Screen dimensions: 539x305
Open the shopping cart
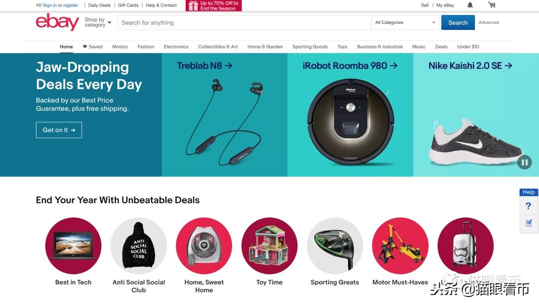coord(492,5)
